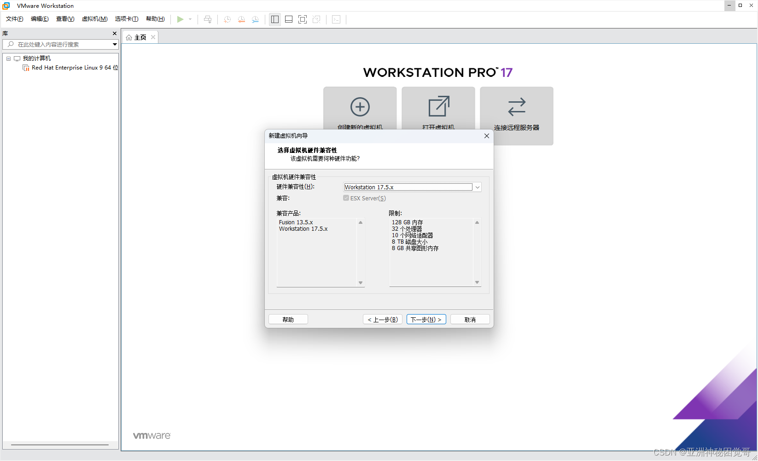Screen dimensions: 758x461
Task: Open the library search filter dropdown arrow
Action: pos(115,44)
